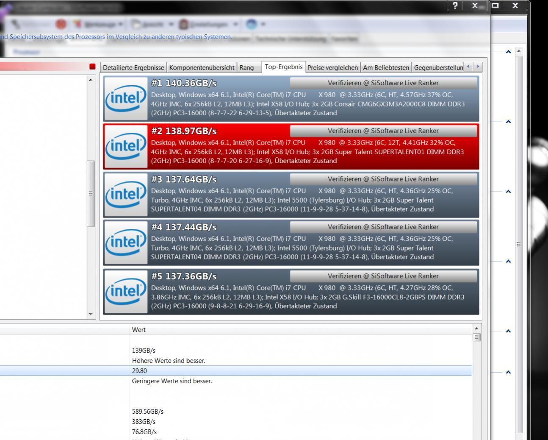Close the background window

coord(515,6)
